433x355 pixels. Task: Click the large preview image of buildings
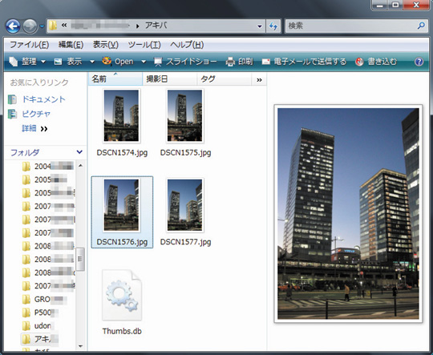click(x=348, y=213)
